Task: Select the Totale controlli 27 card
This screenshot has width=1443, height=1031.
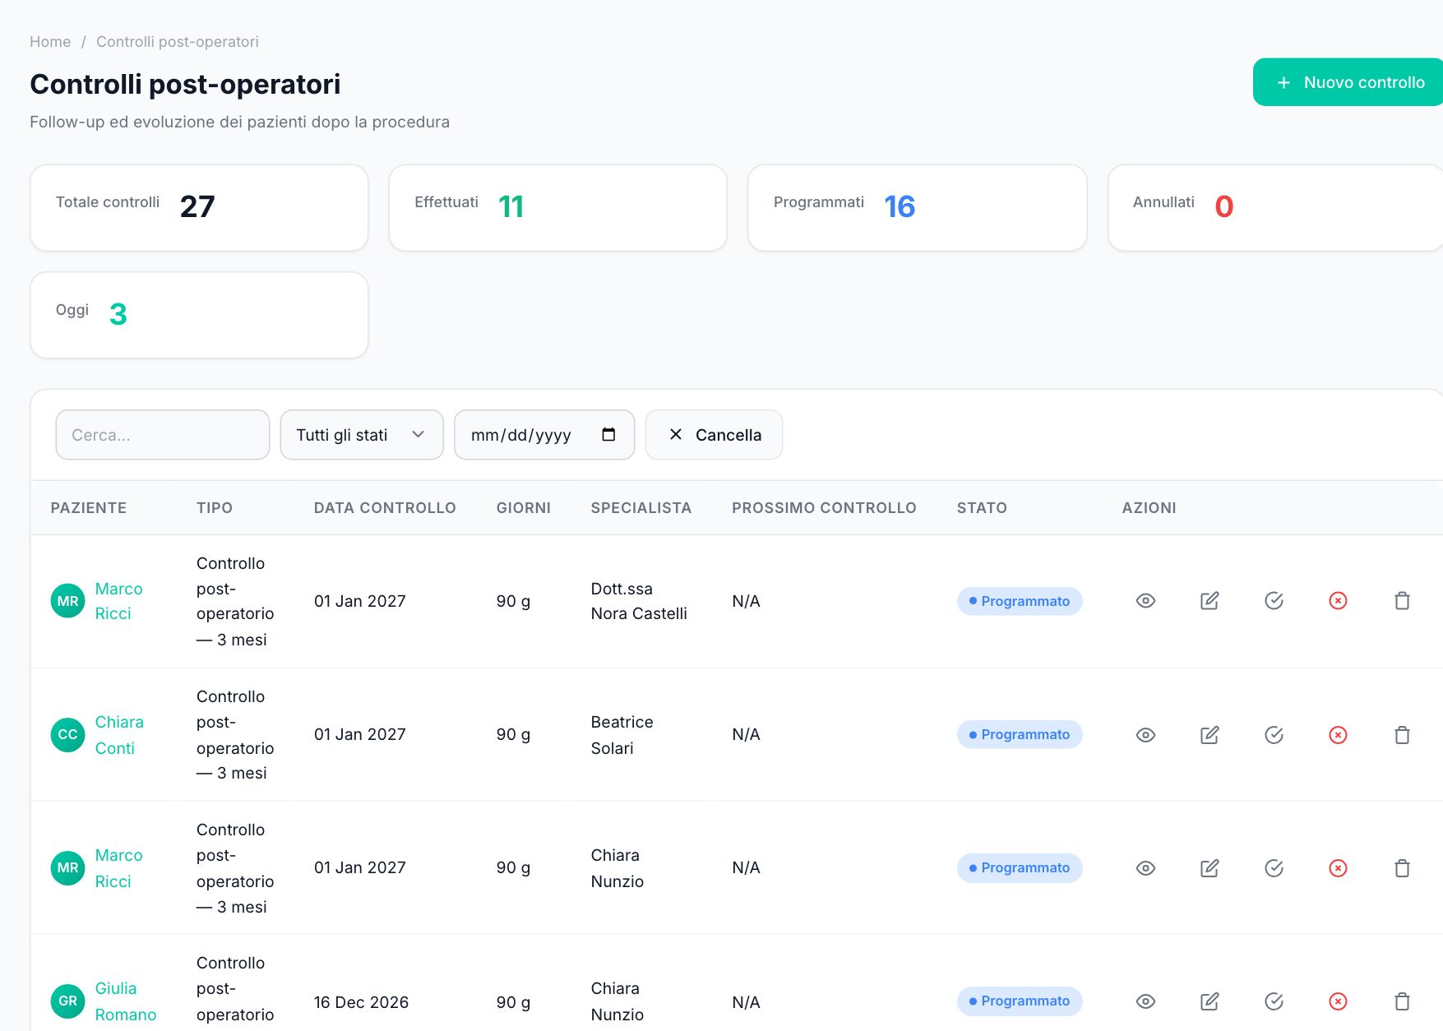Action: coord(199,207)
